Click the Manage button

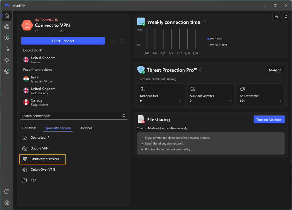[x=275, y=70]
